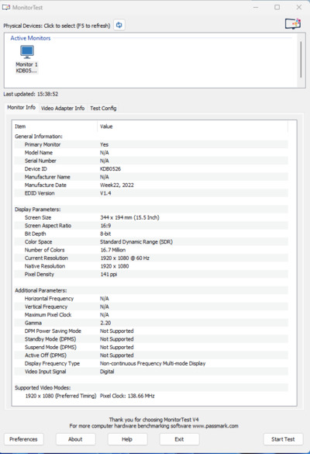
Task: Click Current Resolution value 1920 x 1080 @ 60 Hz
Action: (125, 258)
